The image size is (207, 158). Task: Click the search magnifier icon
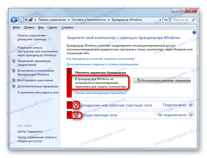[x=193, y=20]
